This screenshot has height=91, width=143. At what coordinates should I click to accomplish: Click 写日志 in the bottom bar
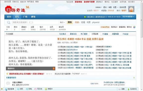(38, 89)
